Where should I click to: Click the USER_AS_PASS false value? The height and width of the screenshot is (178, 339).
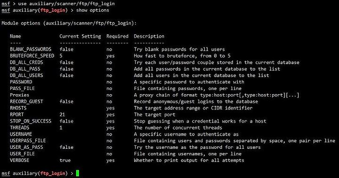(66, 147)
